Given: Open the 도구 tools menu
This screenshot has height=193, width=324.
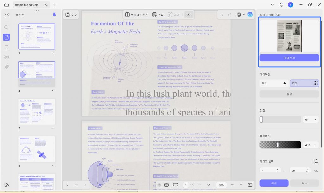Looking at the screenshot, I should [71, 15].
